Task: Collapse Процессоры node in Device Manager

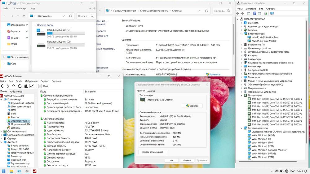Action: pos(241,95)
